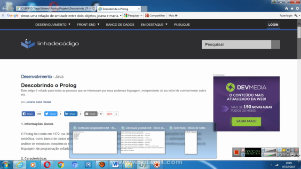Click the blue arrow minimize icon in recorder
The width and height of the screenshot is (301, 169).
pos(293,150)
